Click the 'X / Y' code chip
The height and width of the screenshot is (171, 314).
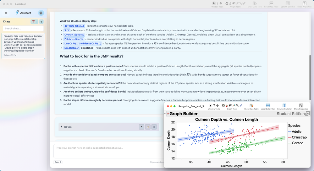[67, 30]
